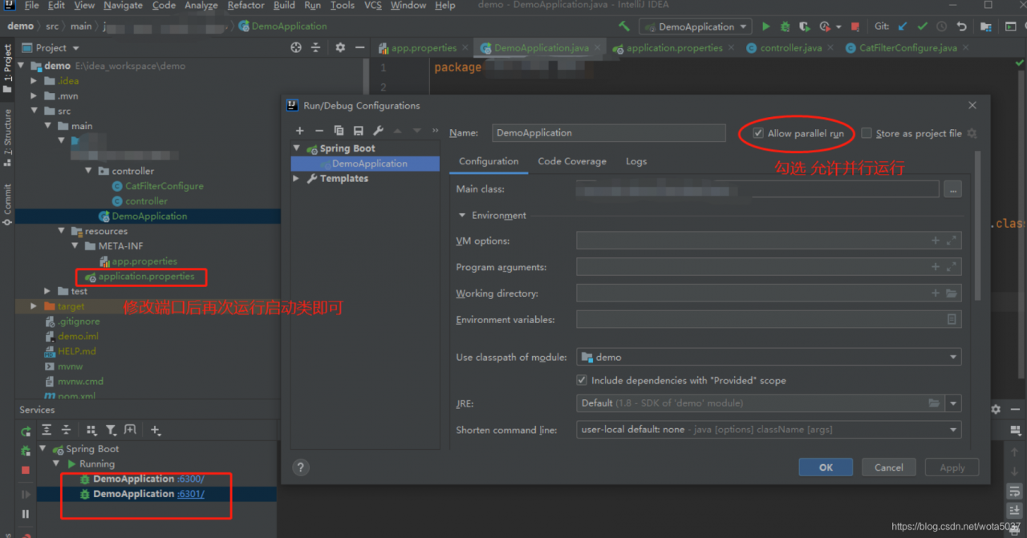Edit templates via the wrench icon
This screenshot has height=538, width=1027.
tap(378, 131)
